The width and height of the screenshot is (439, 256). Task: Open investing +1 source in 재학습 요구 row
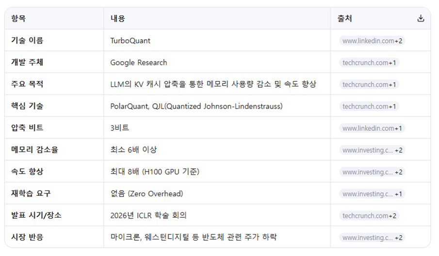click(x=372, y=194)
